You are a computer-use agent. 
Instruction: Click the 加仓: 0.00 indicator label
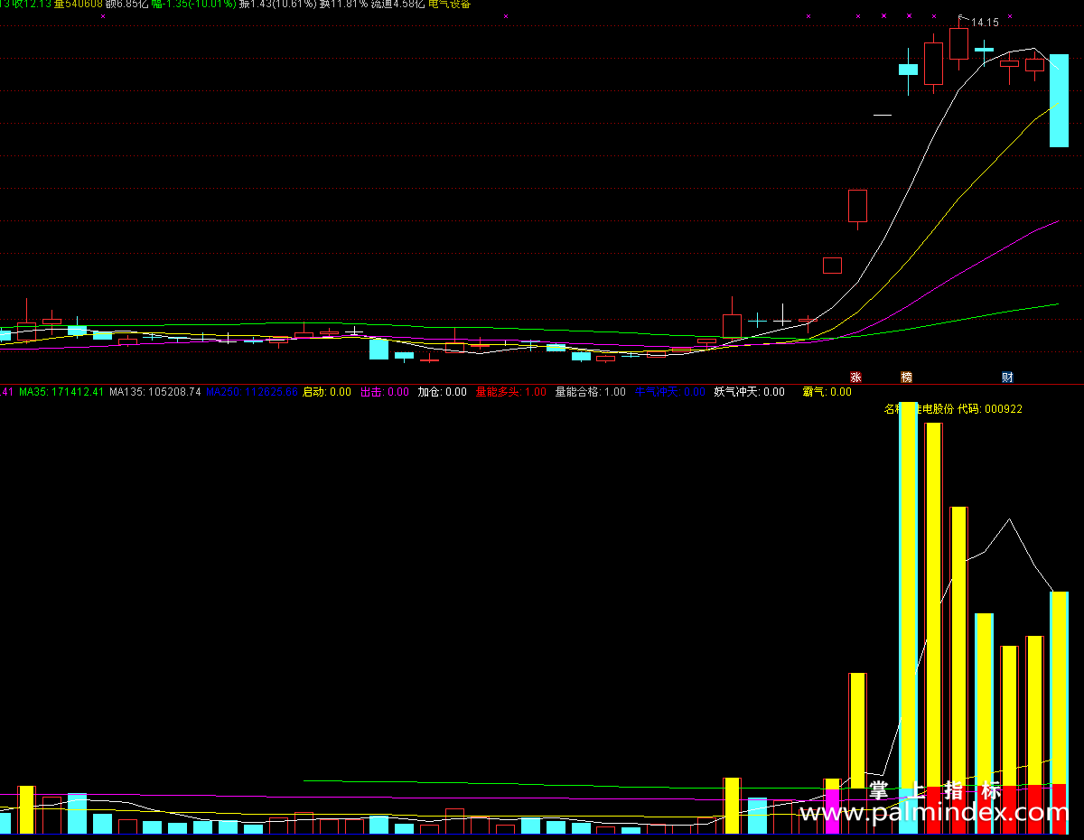(x=442, y=392)
